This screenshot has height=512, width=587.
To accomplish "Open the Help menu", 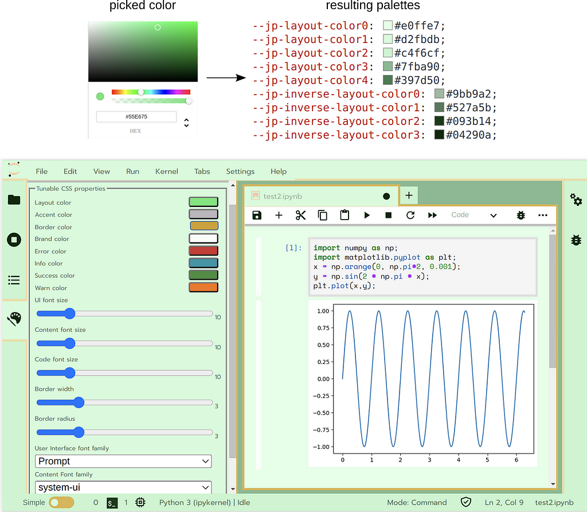I will [279, 171].
